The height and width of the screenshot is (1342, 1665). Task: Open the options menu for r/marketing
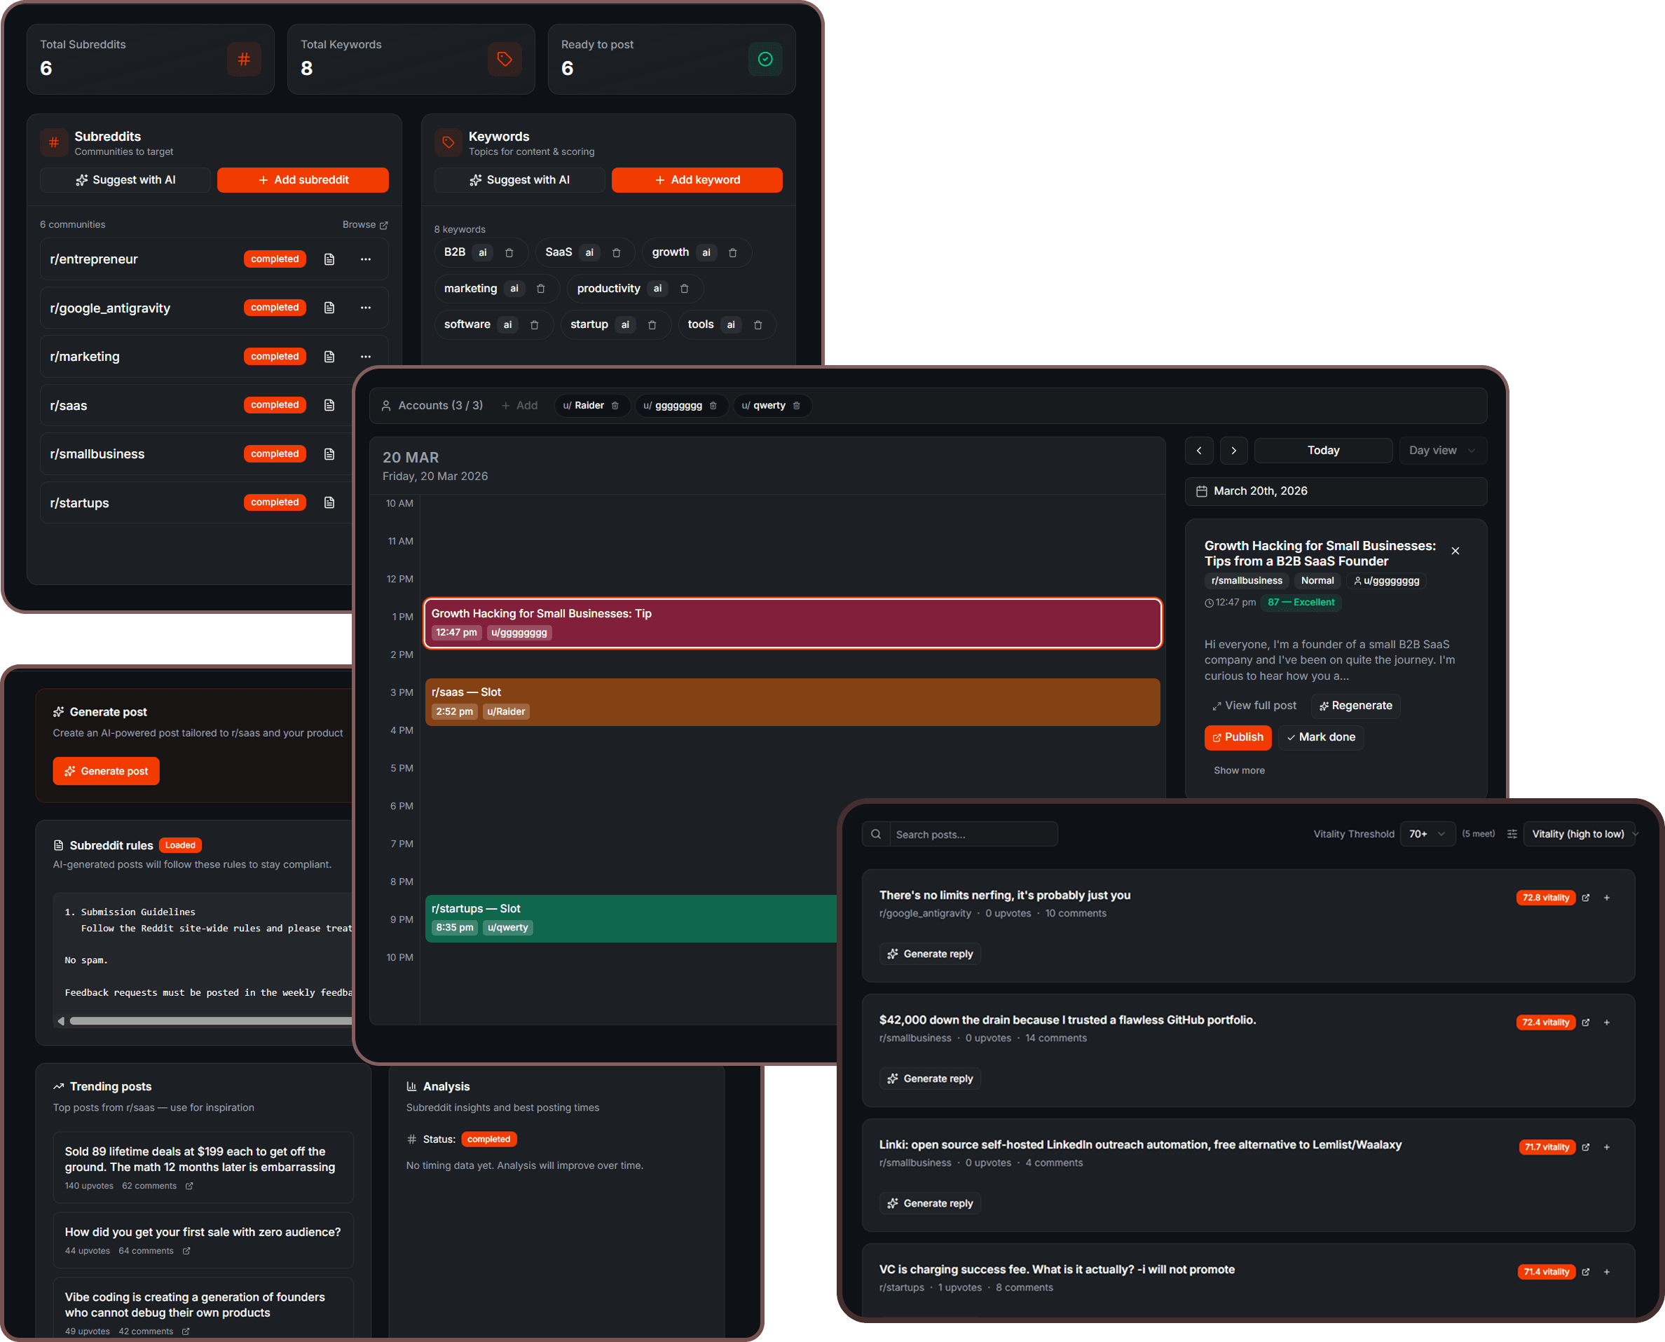(366, 357)
